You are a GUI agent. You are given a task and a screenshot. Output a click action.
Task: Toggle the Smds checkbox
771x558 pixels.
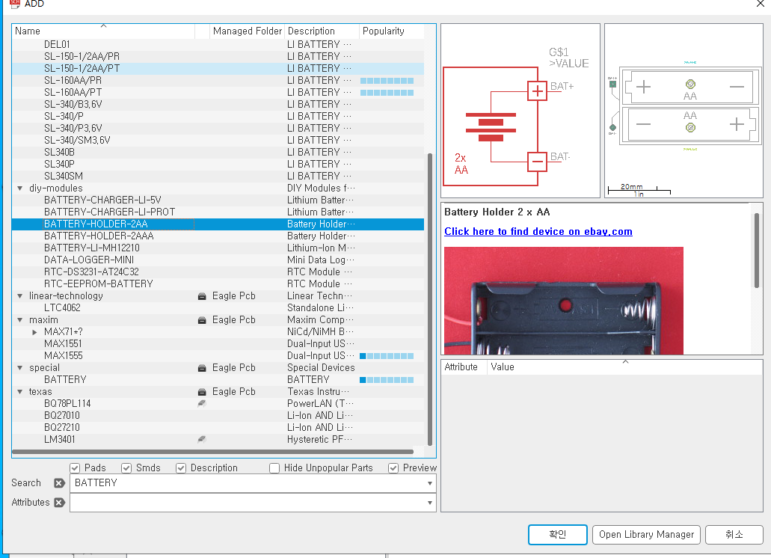coord(126,468)
